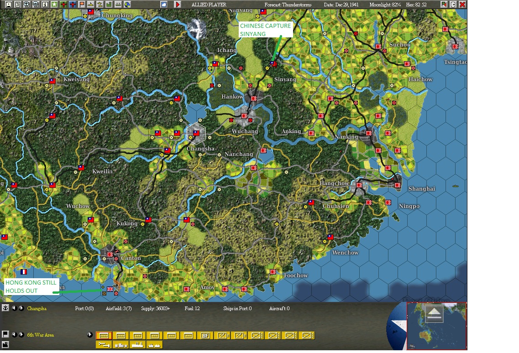The height and width of the screenshot is (353, 519).
Task: Click the green star icon in top toolbar
Action: pyautogui.click(x=54, y=4)
